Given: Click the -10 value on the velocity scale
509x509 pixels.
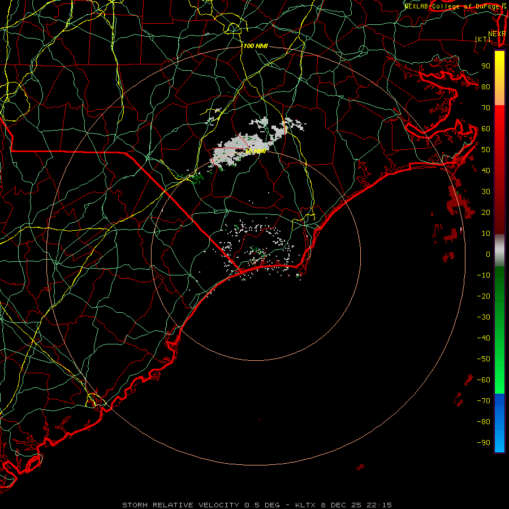Looking at the screenshot, I should click(x=484, y=275).
